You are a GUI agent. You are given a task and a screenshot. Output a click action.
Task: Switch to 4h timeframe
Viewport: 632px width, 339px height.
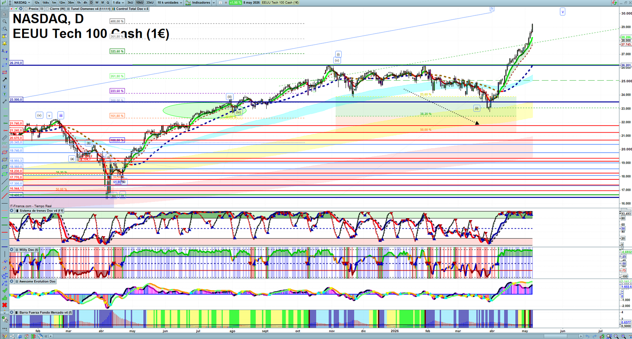pyautogui.click(x=85, y=2)
